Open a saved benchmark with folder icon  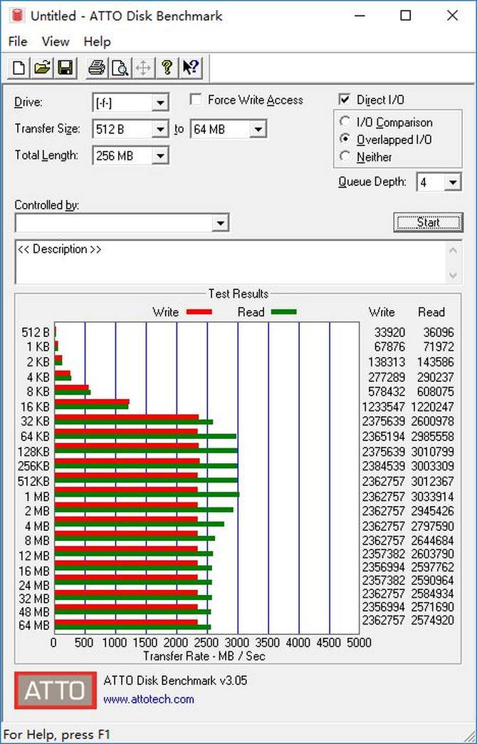[x=42, y=68]
